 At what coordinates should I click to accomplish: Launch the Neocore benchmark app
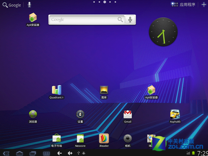(80, 141)
